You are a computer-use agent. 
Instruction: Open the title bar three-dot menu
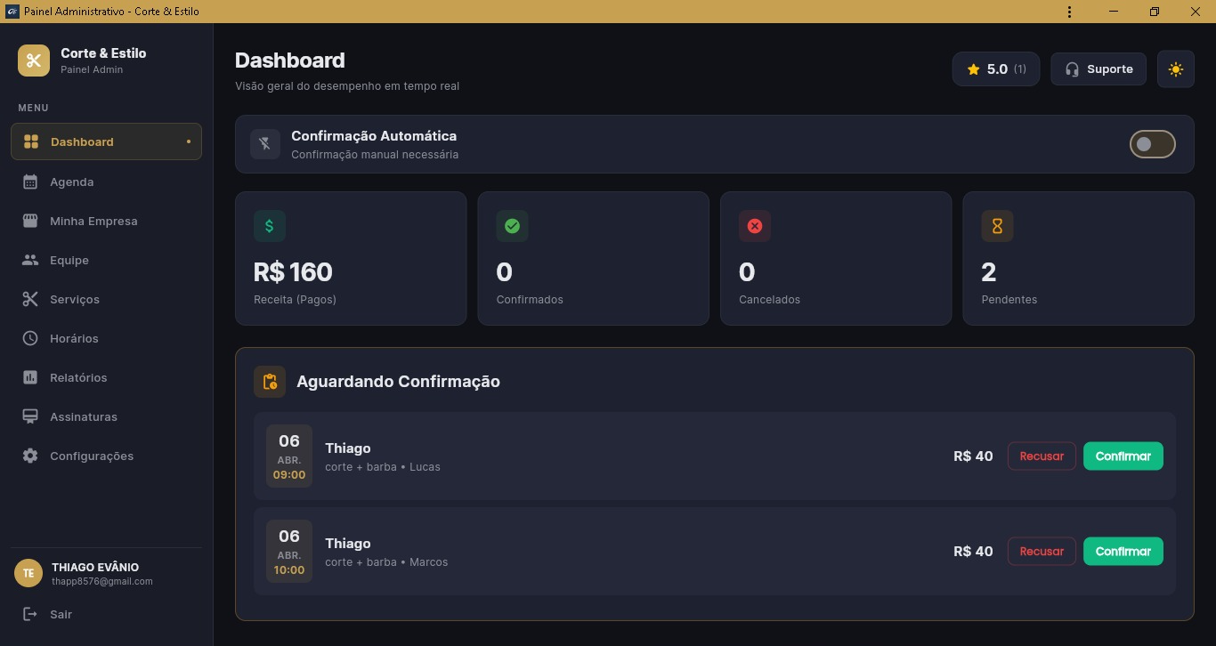point(1069,12)
